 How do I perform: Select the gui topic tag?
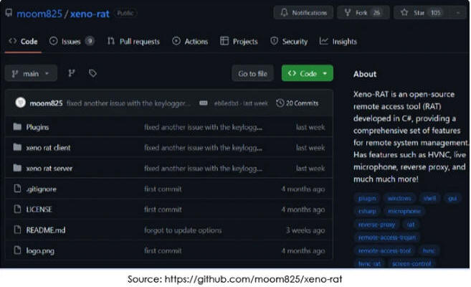[452, 198]
